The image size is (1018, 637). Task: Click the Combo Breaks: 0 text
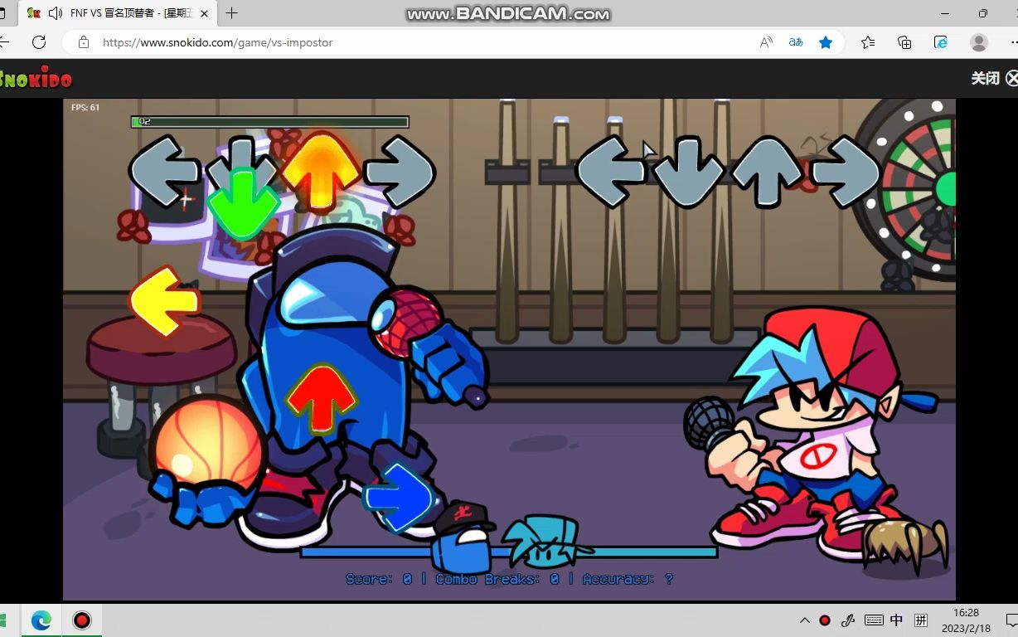(497, 579)
